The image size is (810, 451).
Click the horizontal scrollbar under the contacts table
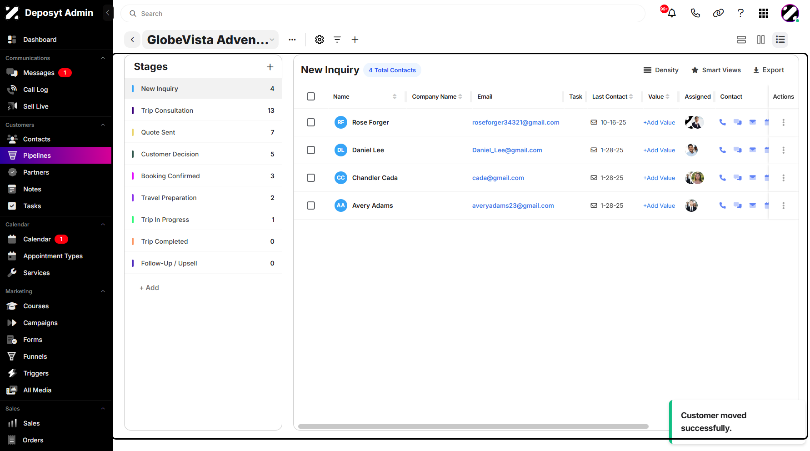tap(473, 426)
